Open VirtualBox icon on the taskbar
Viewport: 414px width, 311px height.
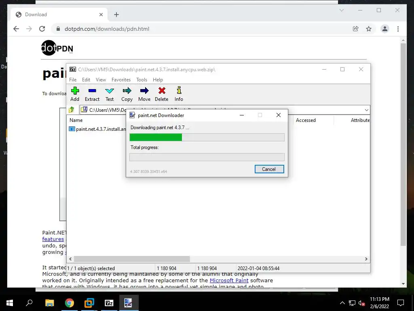[x=89, y=303]
